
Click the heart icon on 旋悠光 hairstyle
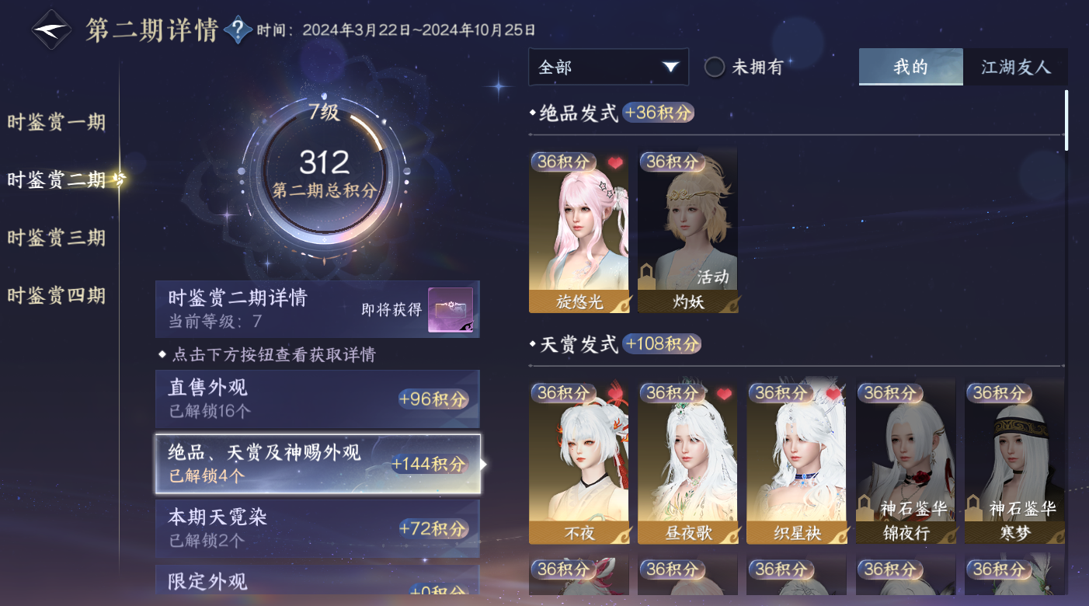(615, 163)
